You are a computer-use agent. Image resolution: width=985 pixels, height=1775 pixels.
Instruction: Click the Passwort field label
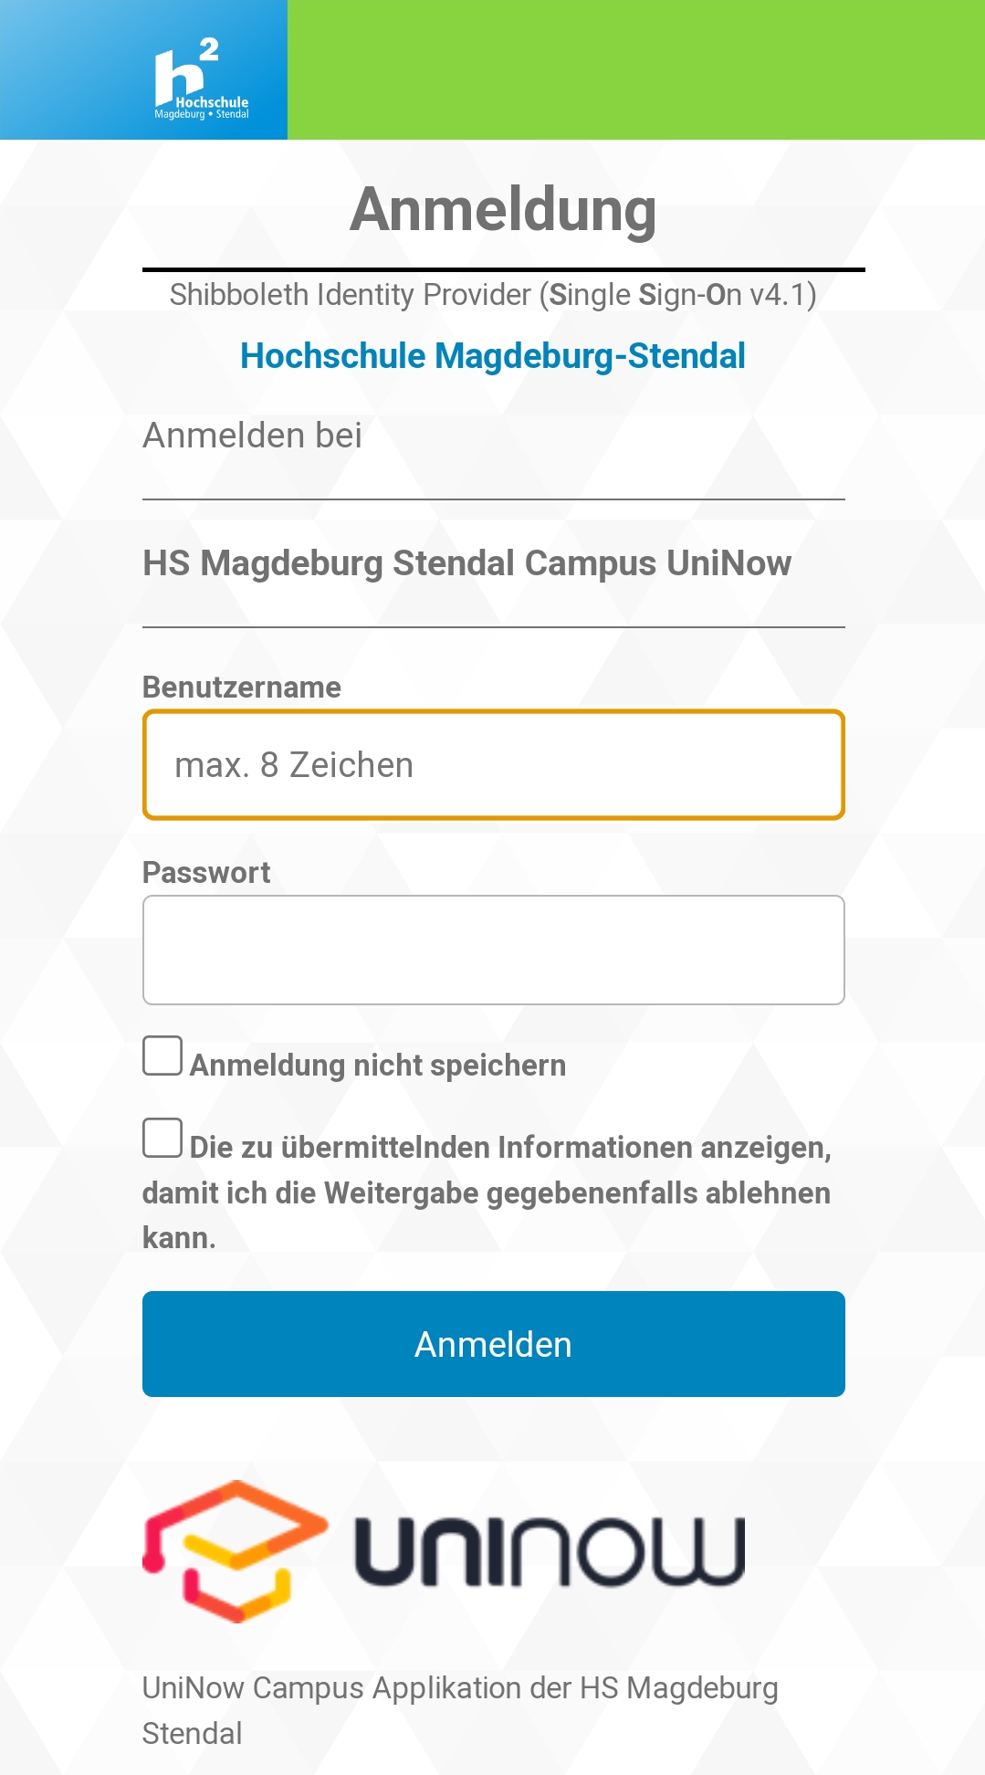pyautogui.click(x=206, y=873)
